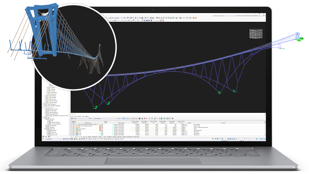Jump to the last table page arrow
309x174 pixels.
[81, 137]
